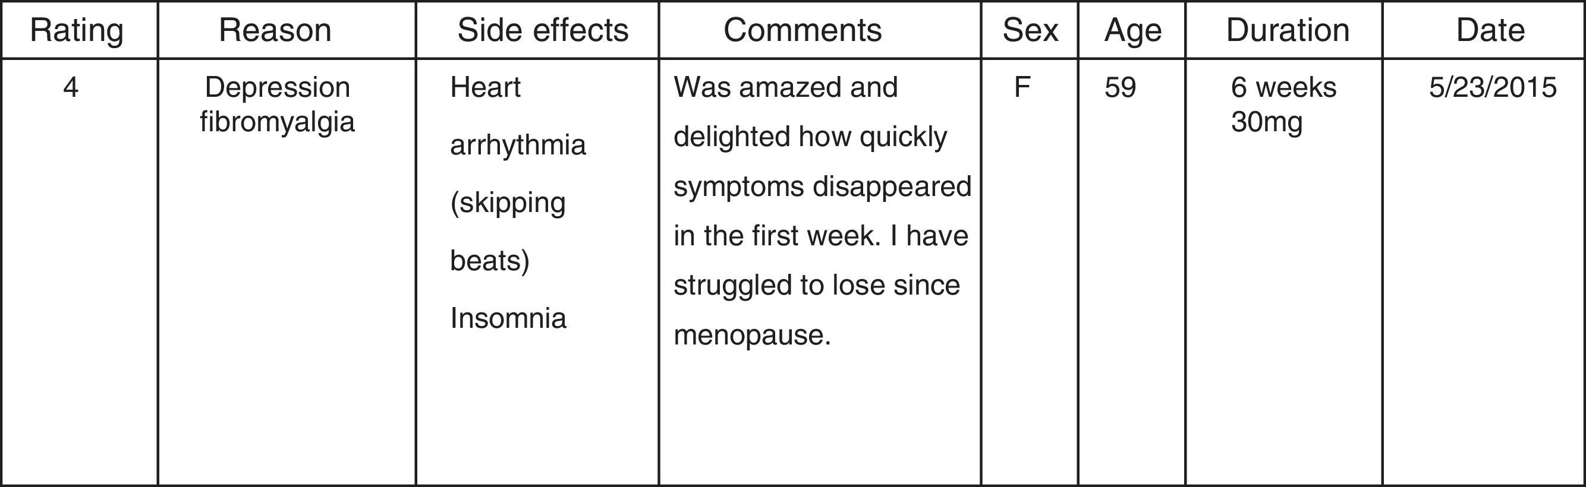Select the word Depression in Reason cell

[x=277, y=87]
